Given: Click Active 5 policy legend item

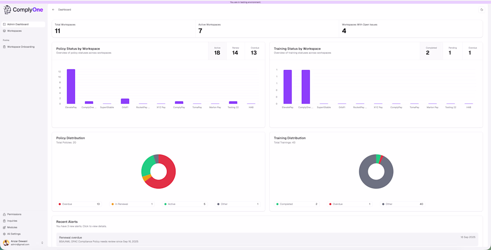Looking at the screenshot, I should pyautogui.click(x=185, y=204).
